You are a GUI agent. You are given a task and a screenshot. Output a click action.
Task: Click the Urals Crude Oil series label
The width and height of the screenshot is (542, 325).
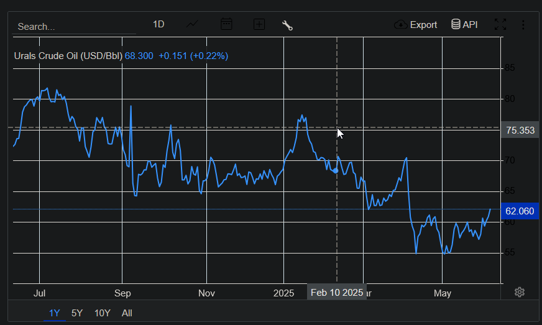click(x=68, y=56)
